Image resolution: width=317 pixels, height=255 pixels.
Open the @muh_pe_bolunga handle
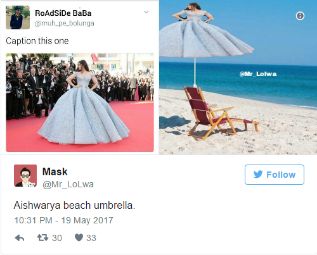[x=65, y=23]
